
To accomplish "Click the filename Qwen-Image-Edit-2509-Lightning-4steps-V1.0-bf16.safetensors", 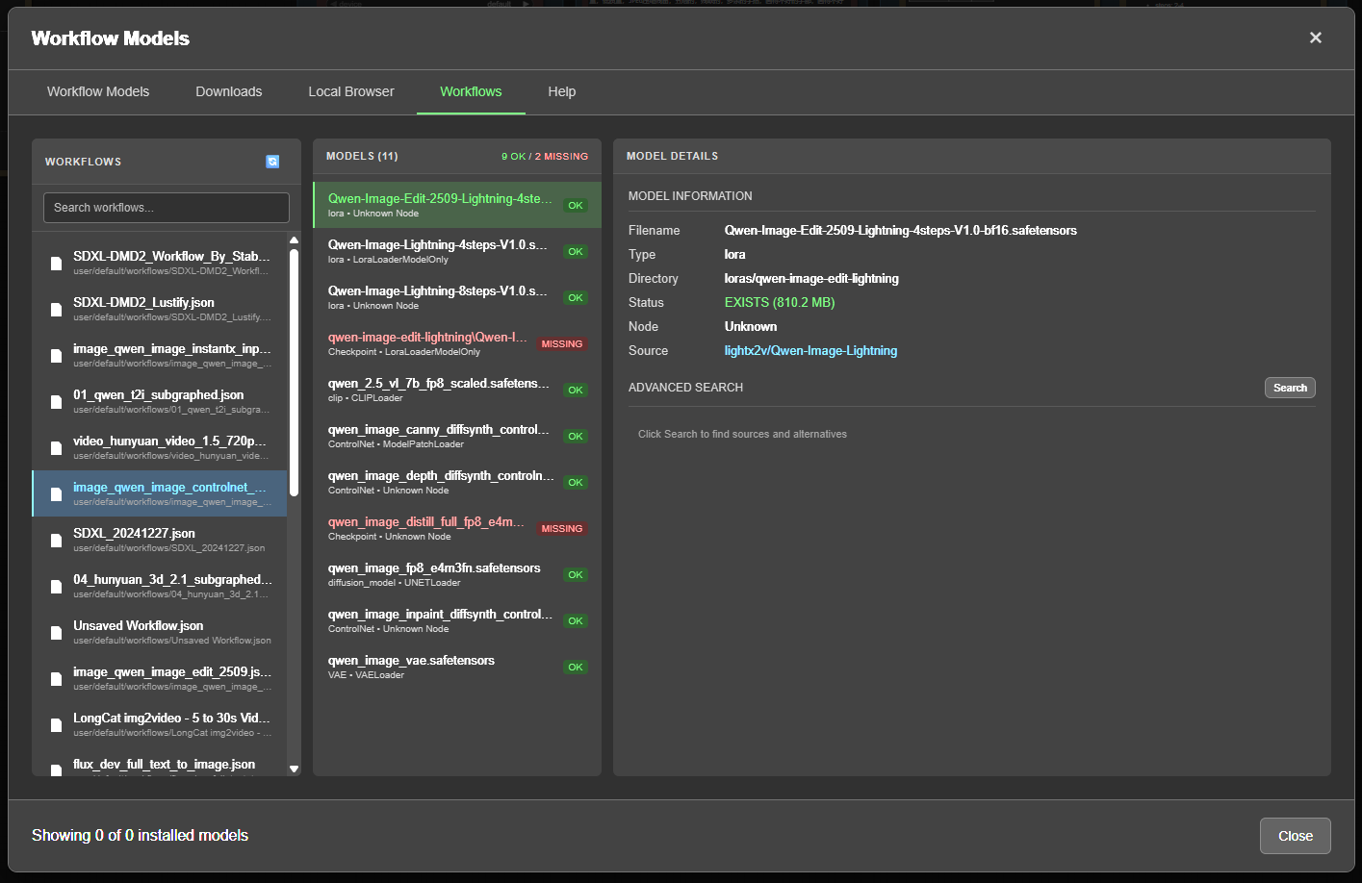I will pos(901,230).
